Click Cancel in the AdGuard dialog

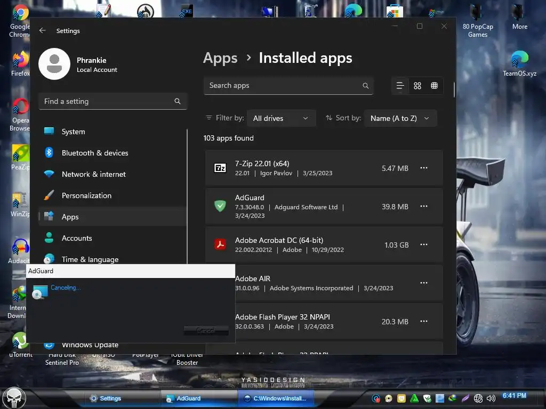[206, 330]
